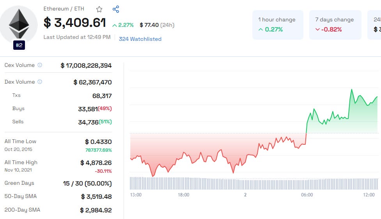Click the Nov 10, 2021 date
381x219 pixels.
pyautogui.click(x=18, y=170)
